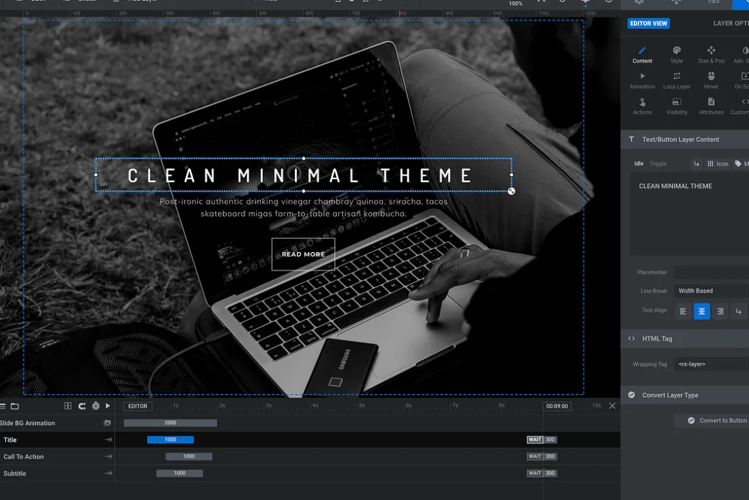Open the Loop Layer options tab
The width and height of the screenshot is (749, 500).
coord(677,81)
